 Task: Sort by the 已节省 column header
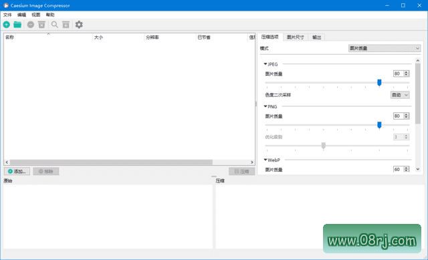point(221,37)
